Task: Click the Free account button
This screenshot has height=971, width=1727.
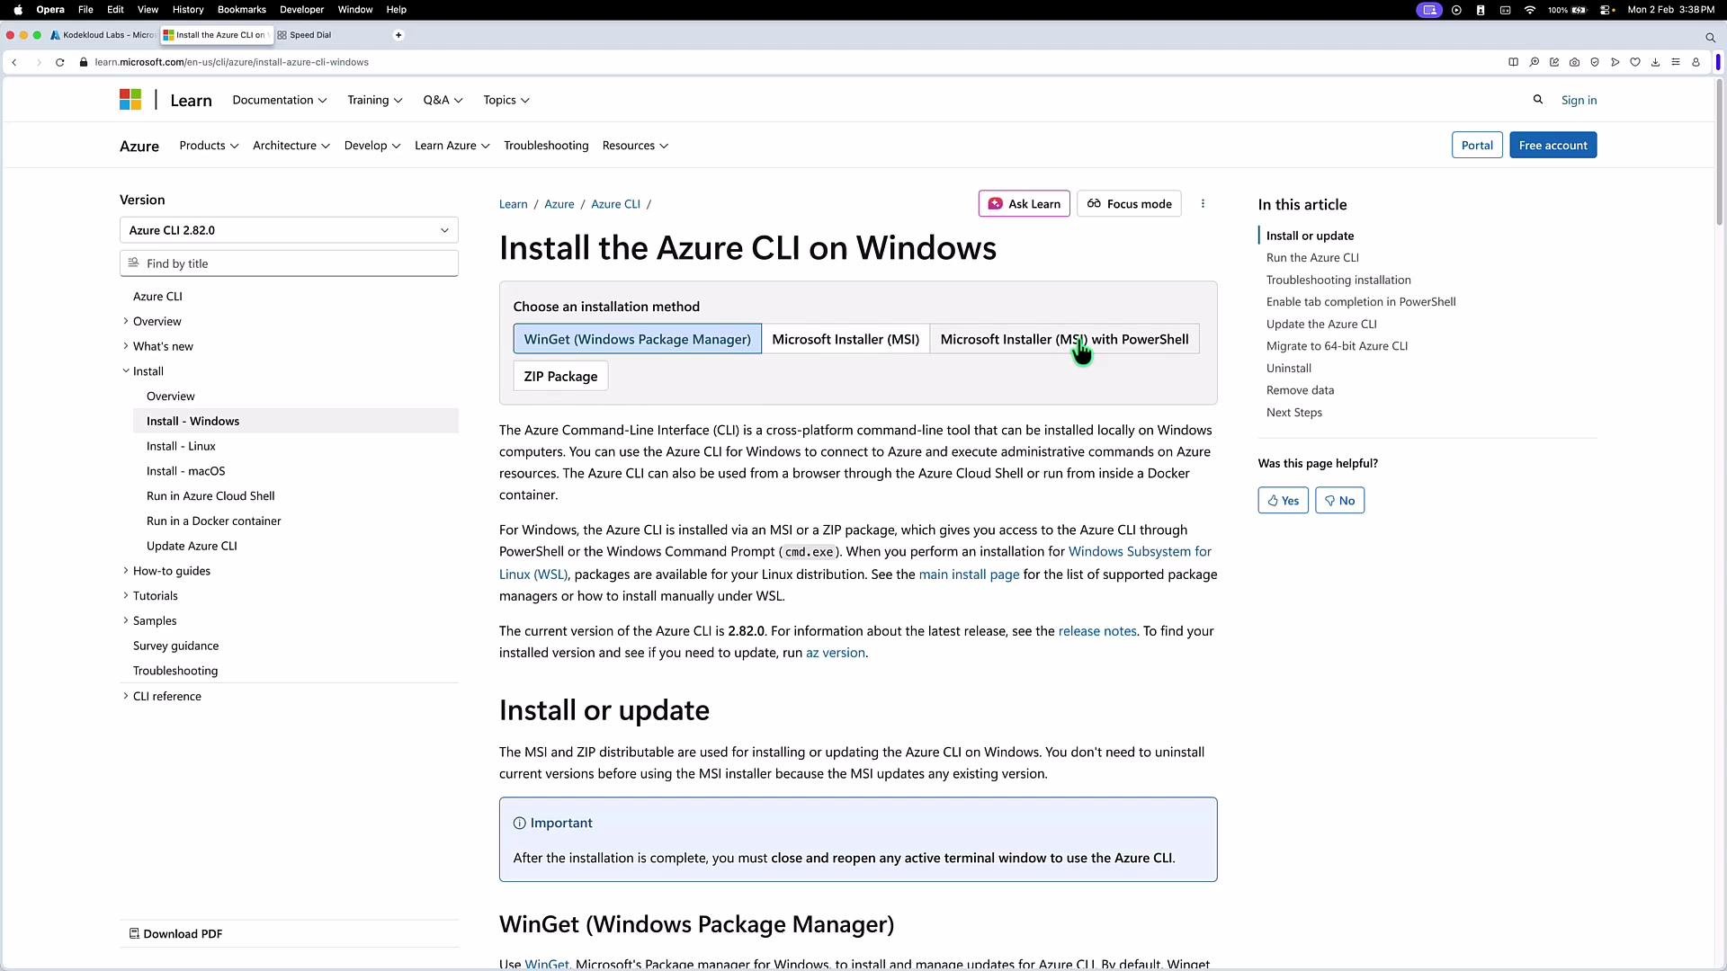Action: (x=1553, y=146)
